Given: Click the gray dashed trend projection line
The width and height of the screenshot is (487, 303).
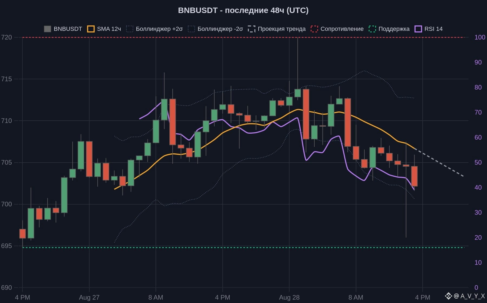Looking at the screenshot, I should [440, 163].
